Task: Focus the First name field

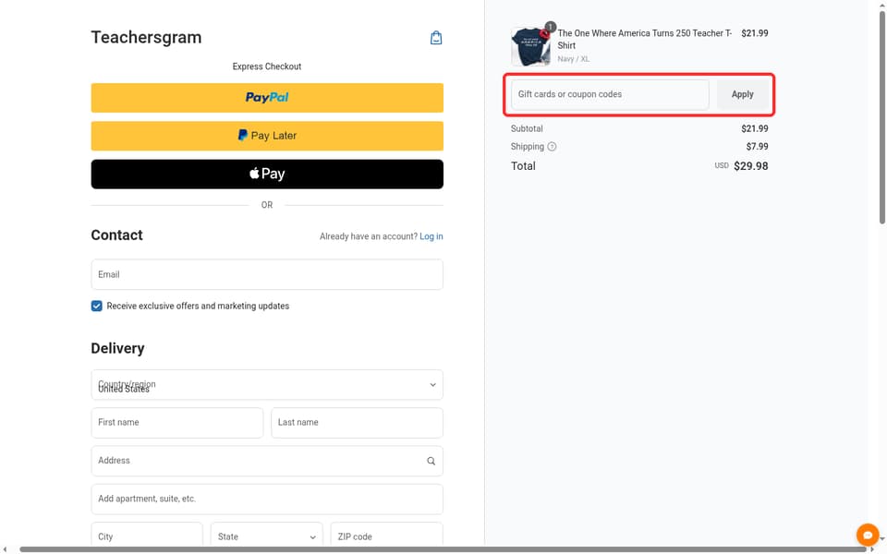Action: [x=177, y=422]
